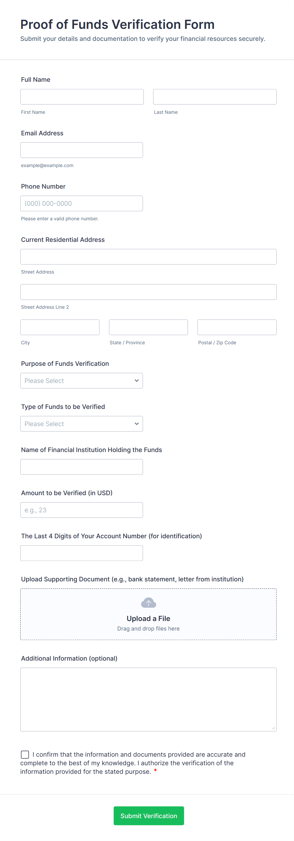Image resolution: width=294 pixels, height=841 pixels.
Task: Click the First Name input field
Action: coord(82,97)
